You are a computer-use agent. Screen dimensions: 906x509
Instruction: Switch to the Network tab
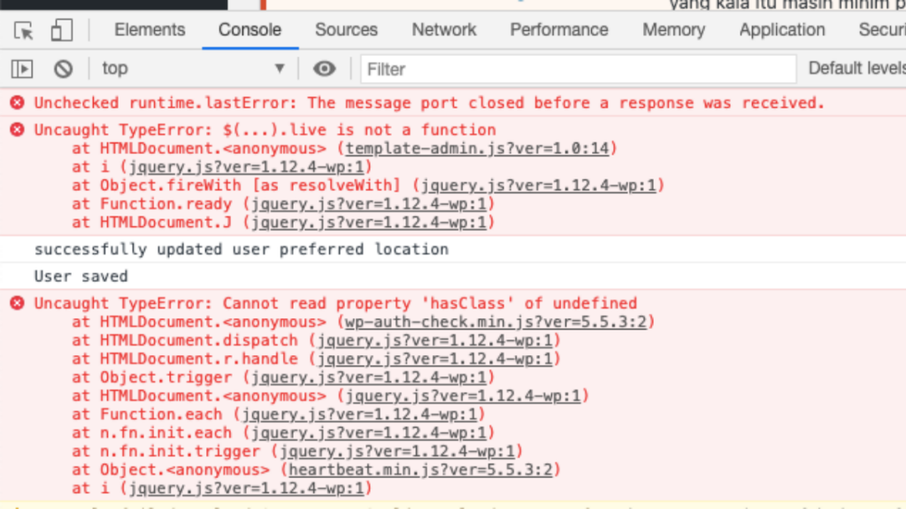click(x=443, y=29)
